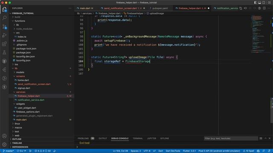
Task: Click the Explorer more actions ellipsis
Action: [x=70, y=8]
